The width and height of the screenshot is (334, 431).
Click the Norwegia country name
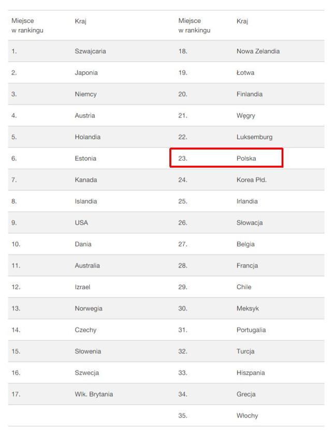coord(89,308)
